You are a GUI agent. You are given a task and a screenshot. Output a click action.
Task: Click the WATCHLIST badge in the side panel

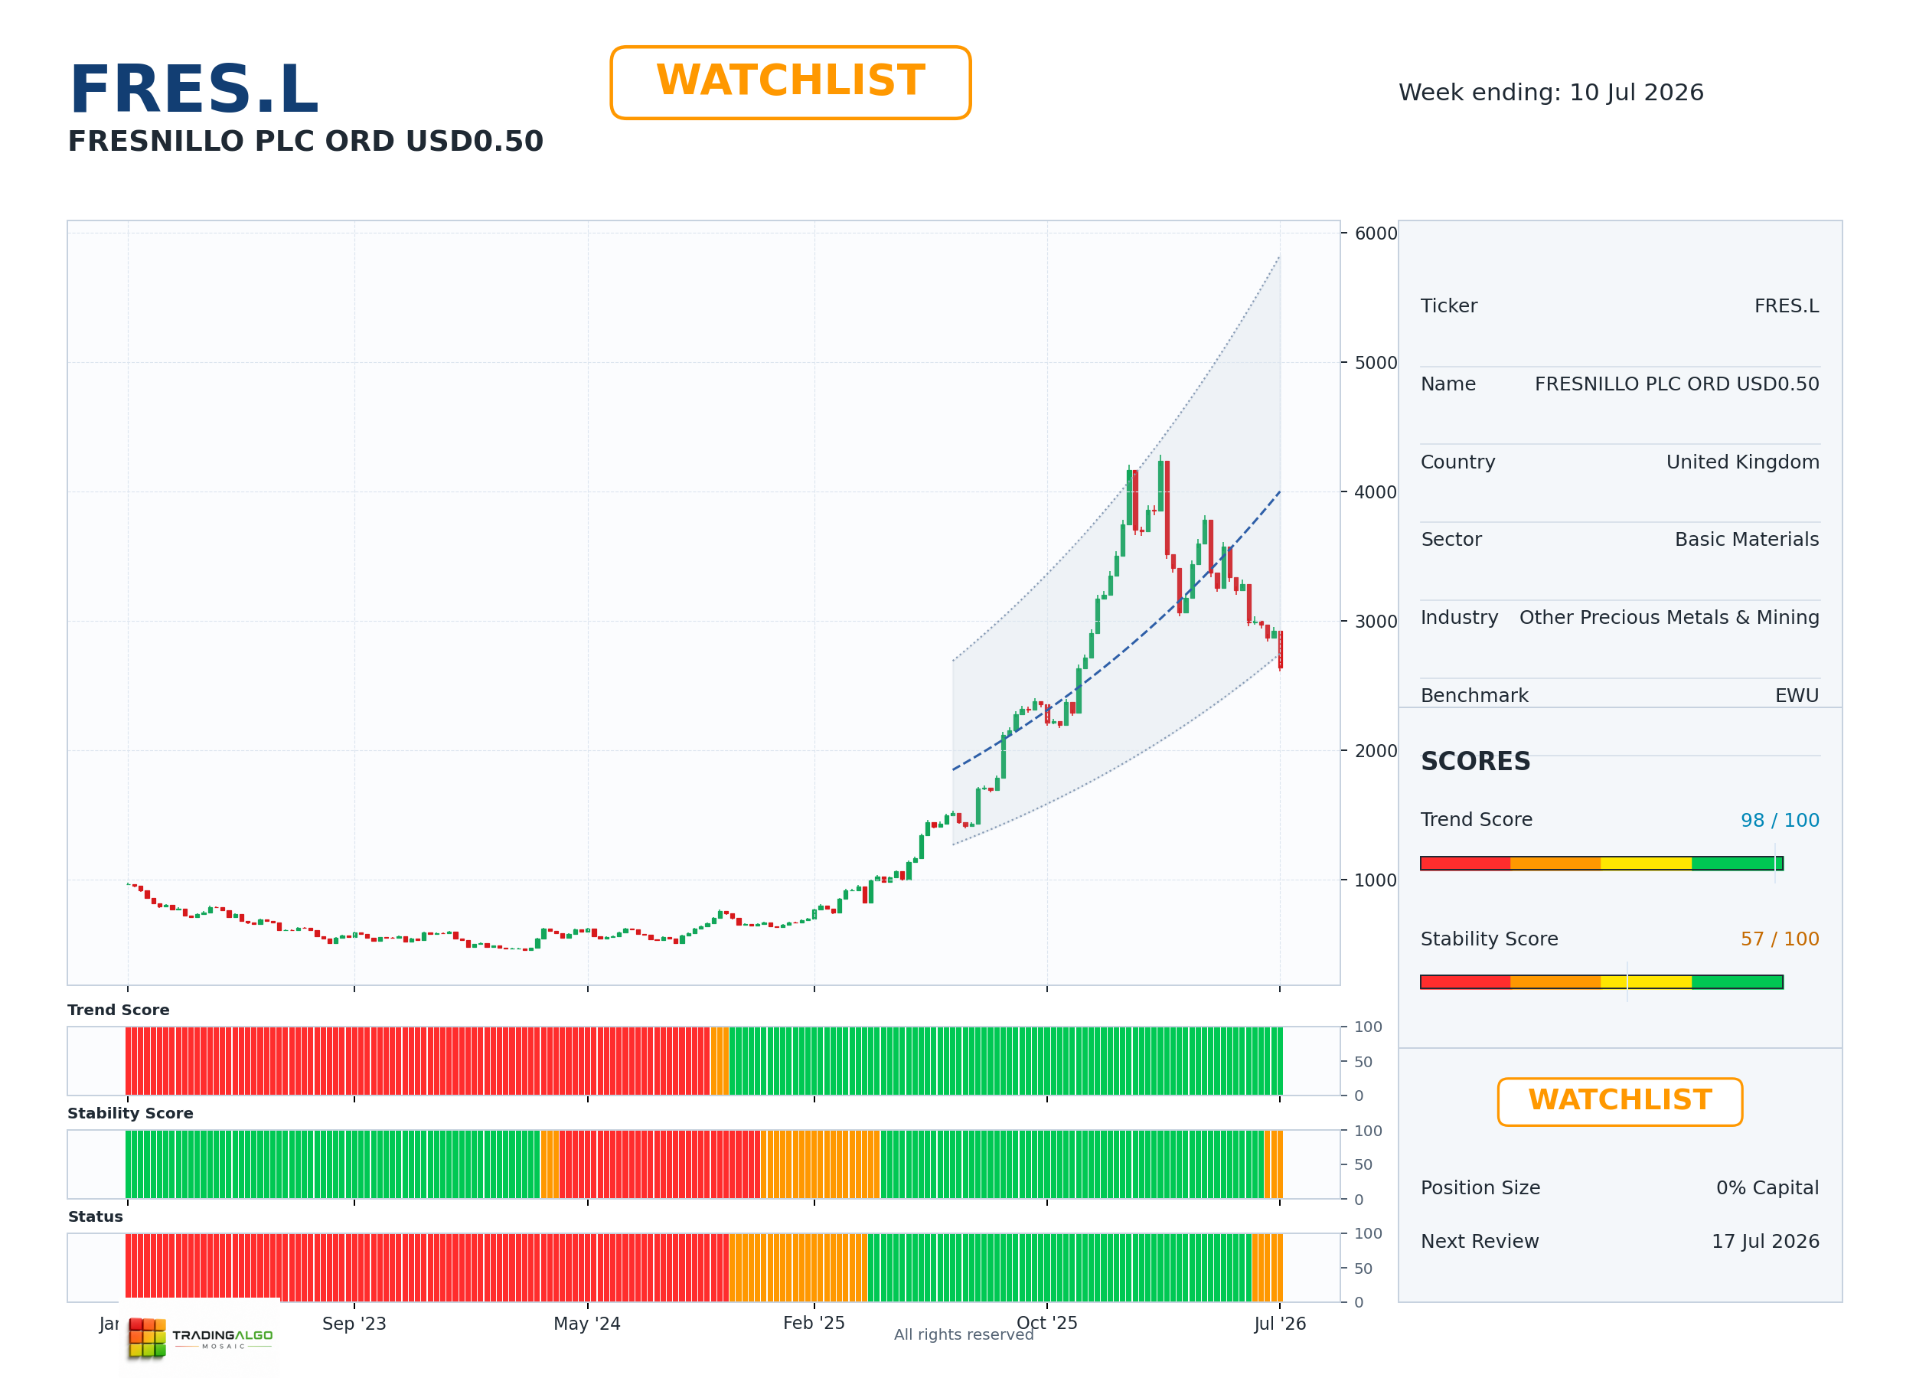[1620, 1102]
